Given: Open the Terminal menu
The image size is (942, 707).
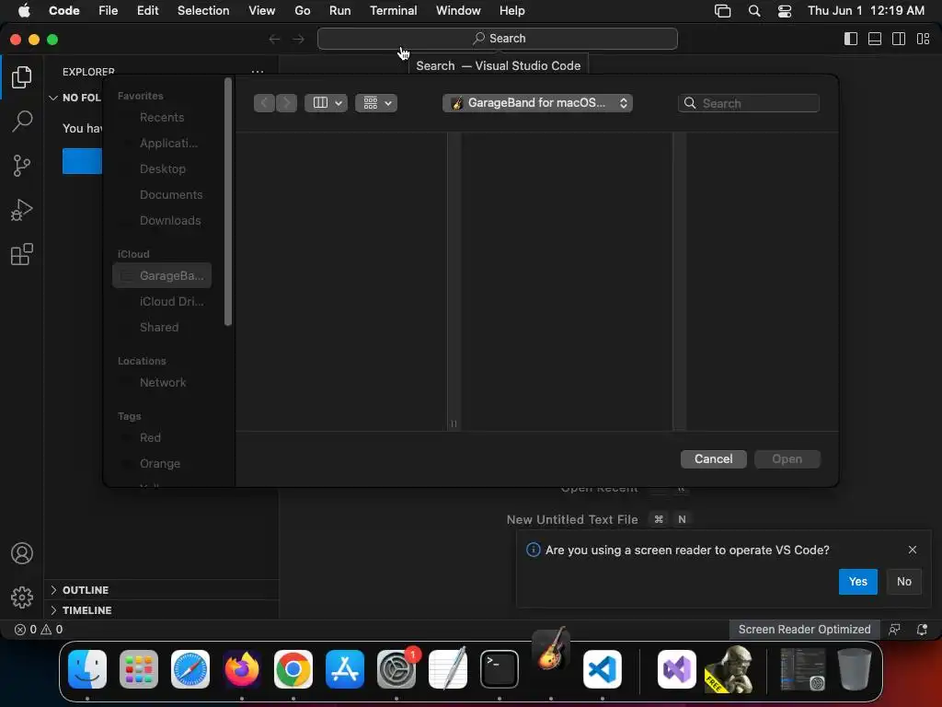Looking at the screenshot, I should [394, 10].
